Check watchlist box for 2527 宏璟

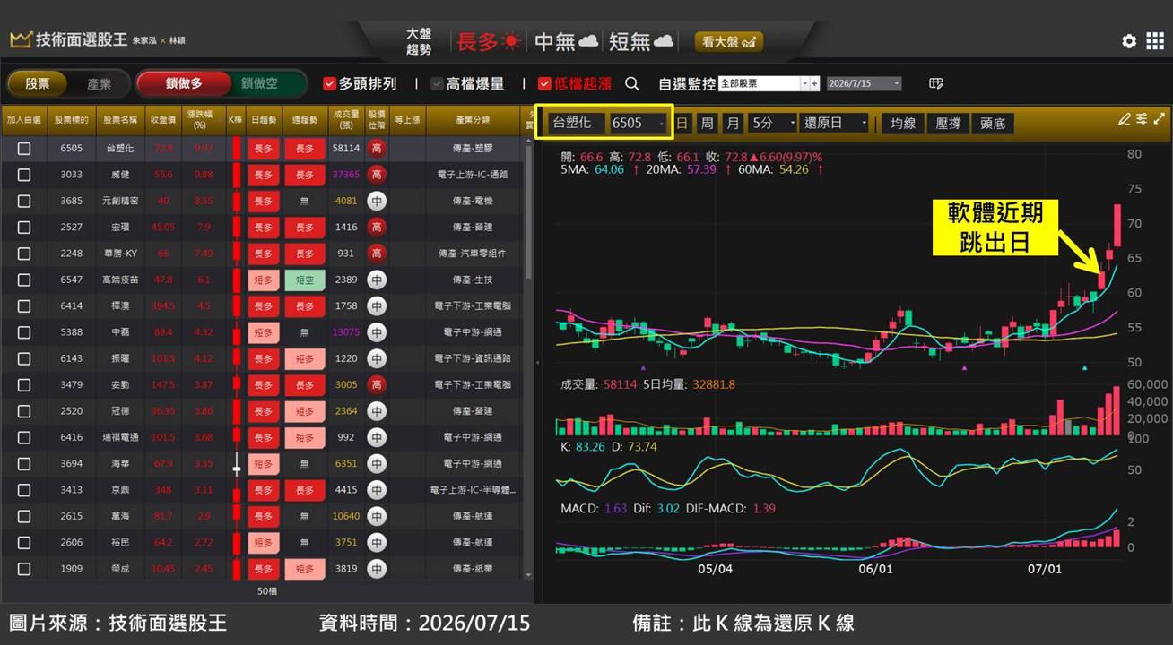coord(24,228)
